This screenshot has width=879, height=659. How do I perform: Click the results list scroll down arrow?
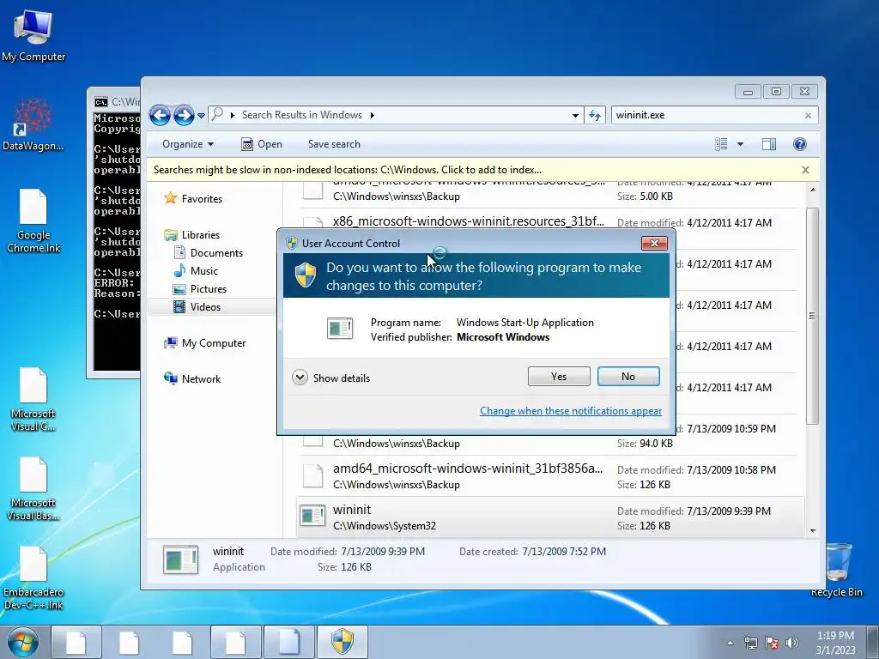click(x=813, y=530)
